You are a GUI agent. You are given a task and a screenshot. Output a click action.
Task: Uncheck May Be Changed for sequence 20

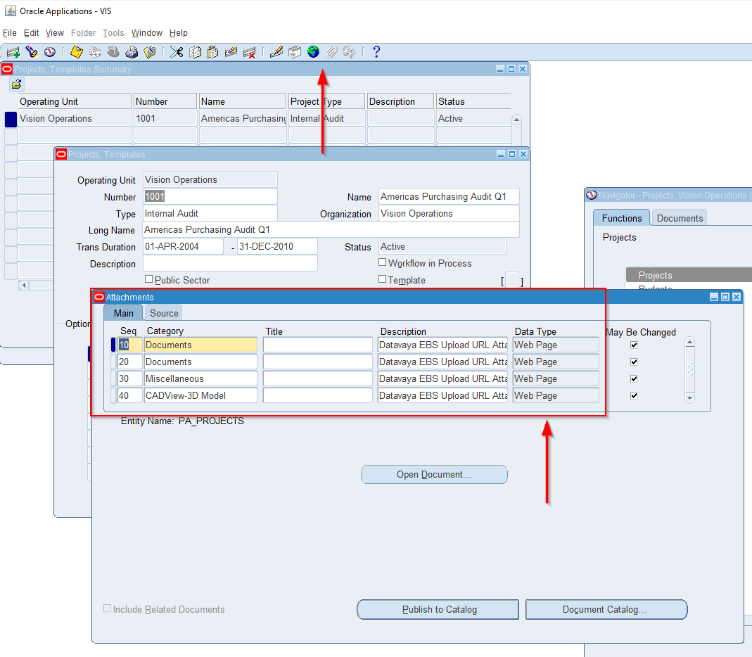pyautogui.click(x=634, y=362)
